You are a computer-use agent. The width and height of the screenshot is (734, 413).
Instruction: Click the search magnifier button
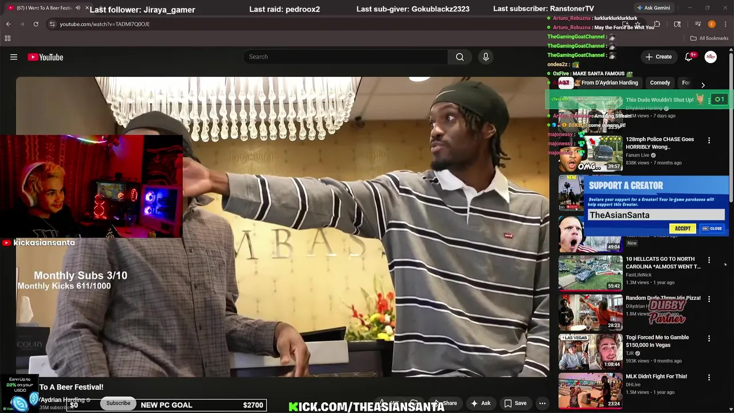460,57
